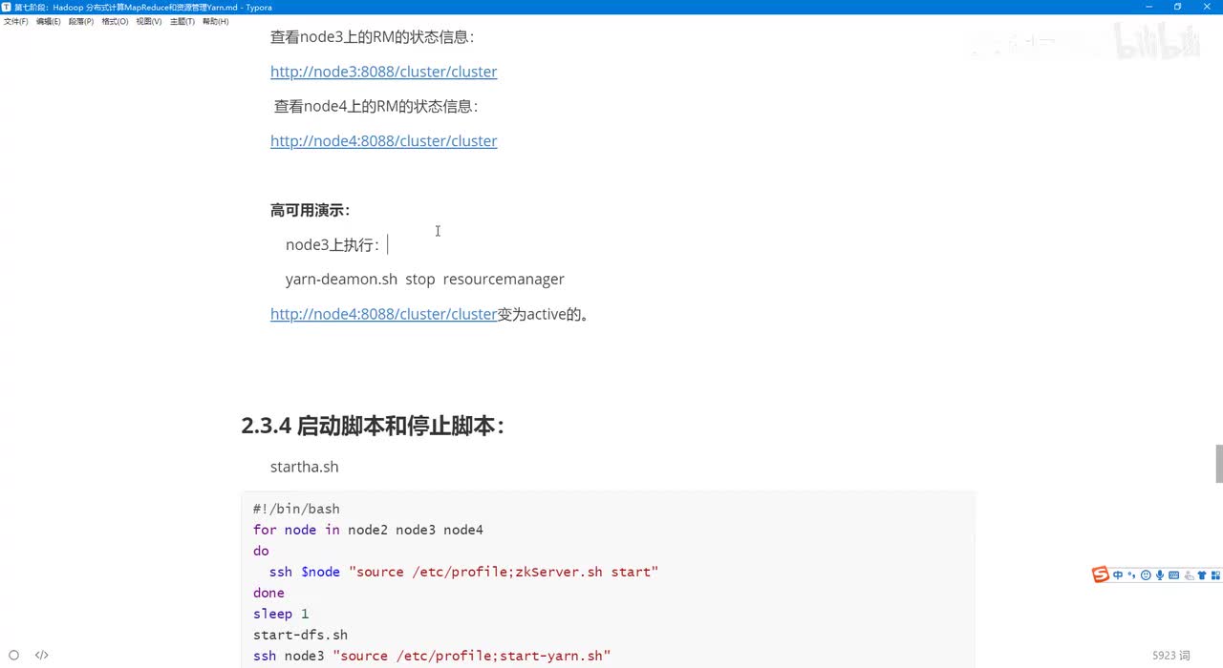Click text 查看node4上的RM的状态信息
Screen dimensions: 1223x668
(375, 106)
